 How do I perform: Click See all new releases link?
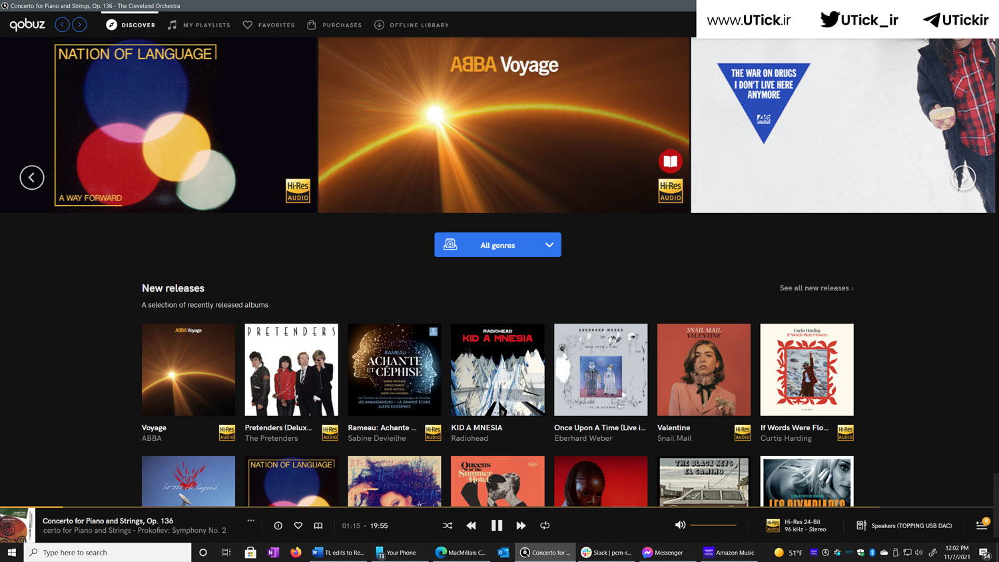pyautogui.click(x=817, y=288)
